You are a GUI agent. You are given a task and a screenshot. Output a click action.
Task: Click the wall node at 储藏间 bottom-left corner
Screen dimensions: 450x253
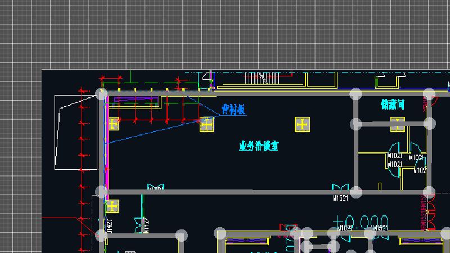356,192
